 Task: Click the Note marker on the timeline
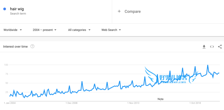[x=160, y=99]
